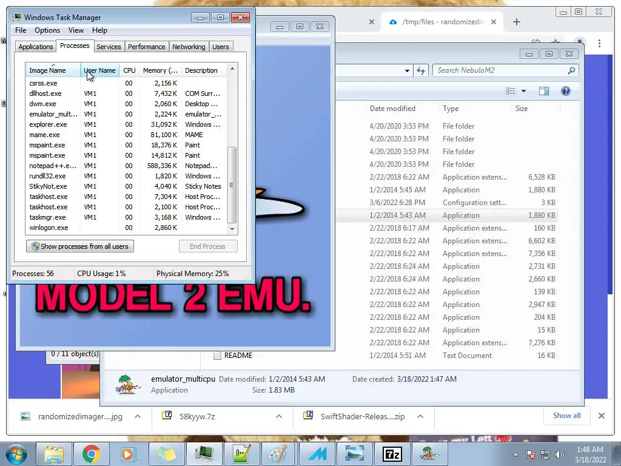This screenshot has height=466, width=621.
Task: Switch to Paint in the taskbar
Action: tap(279, 454)
